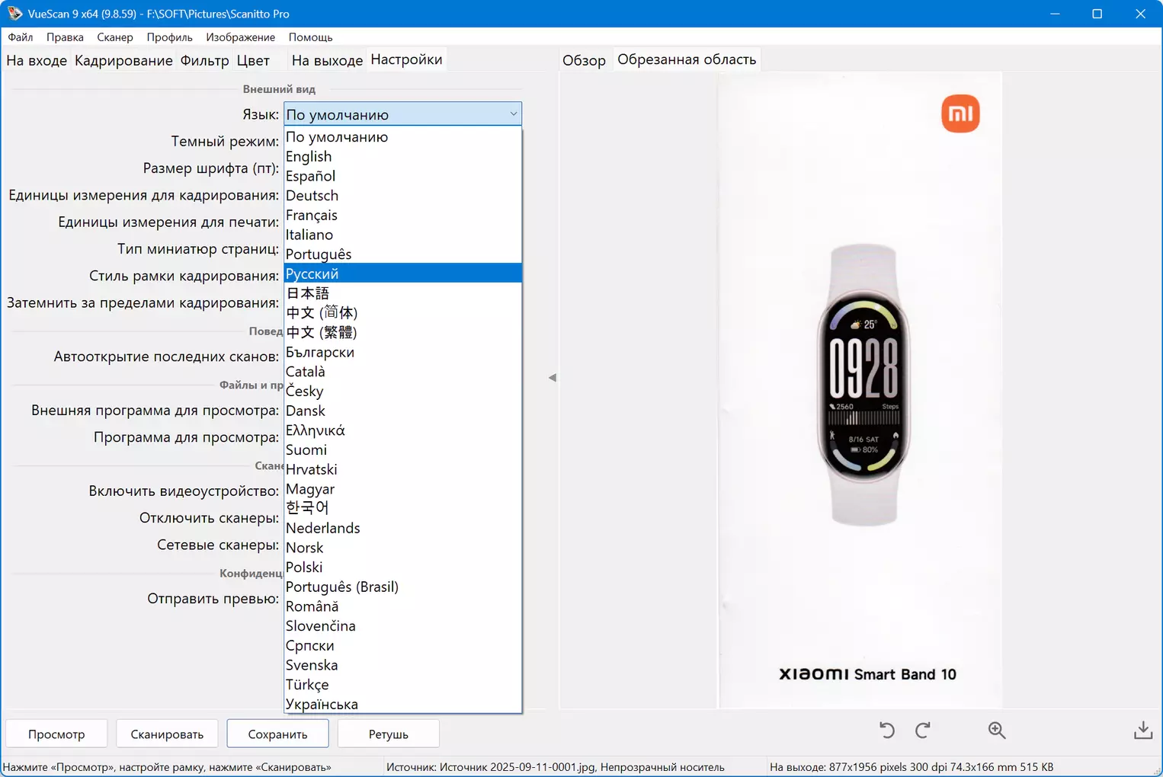This screenshot has width=1163, height=777.
Task: Choose Dansk in the language list
Action: pyautogui.click(x=402, y=411)
